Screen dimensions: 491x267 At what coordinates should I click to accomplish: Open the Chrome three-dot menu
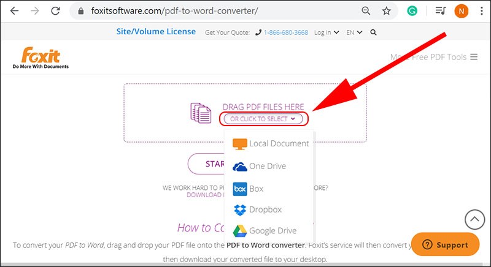482,11
